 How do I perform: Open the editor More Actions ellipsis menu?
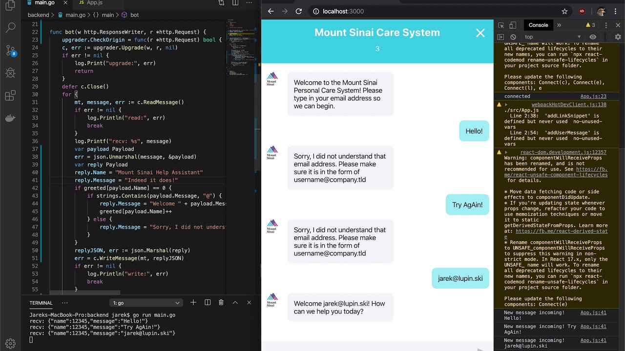click(250, 2)
